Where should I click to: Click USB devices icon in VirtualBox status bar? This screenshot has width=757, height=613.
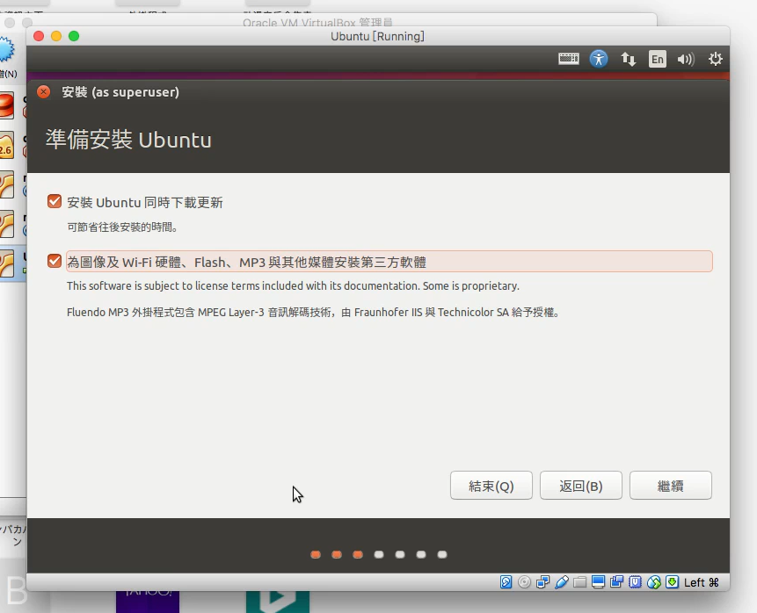(562, 582)
